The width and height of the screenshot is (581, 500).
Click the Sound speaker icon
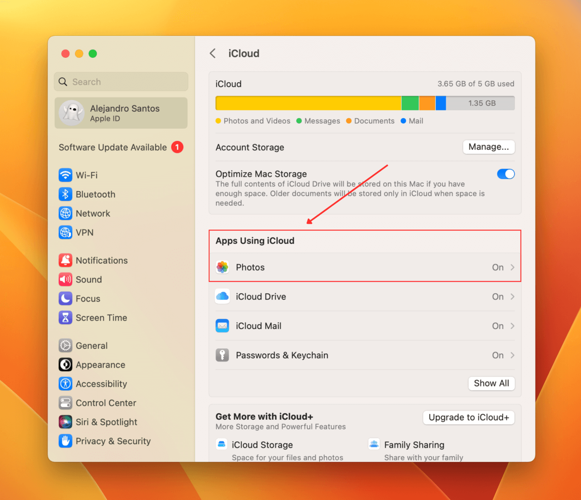point(65,280)
